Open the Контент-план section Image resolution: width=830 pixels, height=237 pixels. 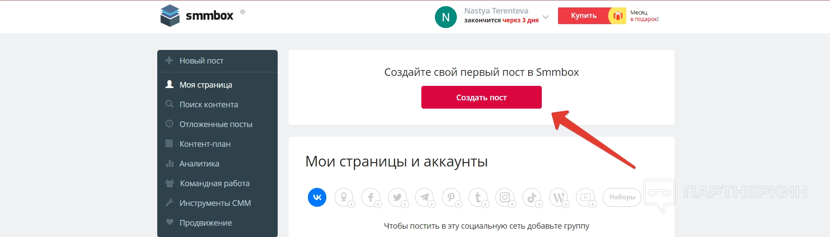click(x=205, y=144)
